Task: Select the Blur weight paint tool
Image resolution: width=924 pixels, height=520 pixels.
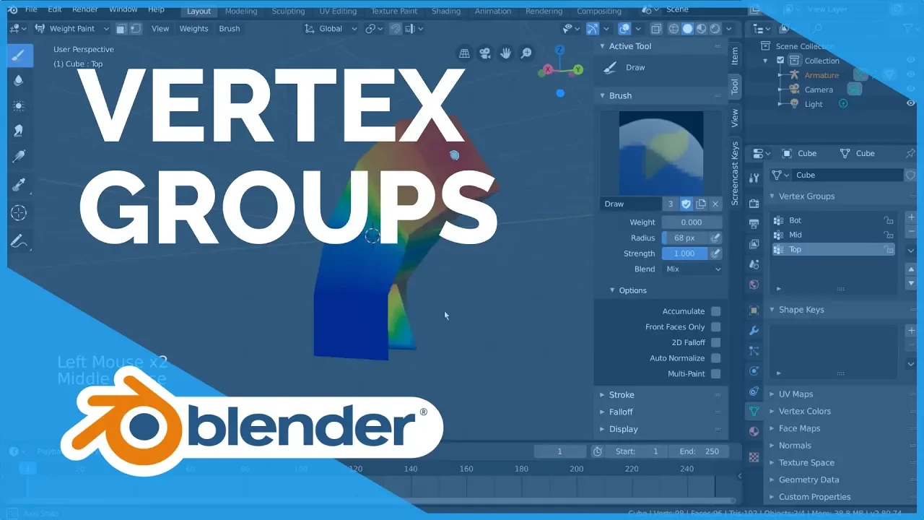Action: click(x=19, y=80)
